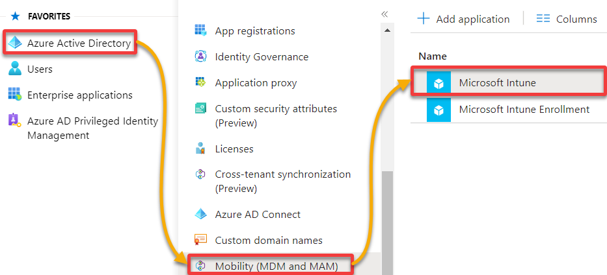Image resolution: width=607 pixels, height=275 pixels.
Task: Click the FAVORITES section heading
Action: pos(49,16)
